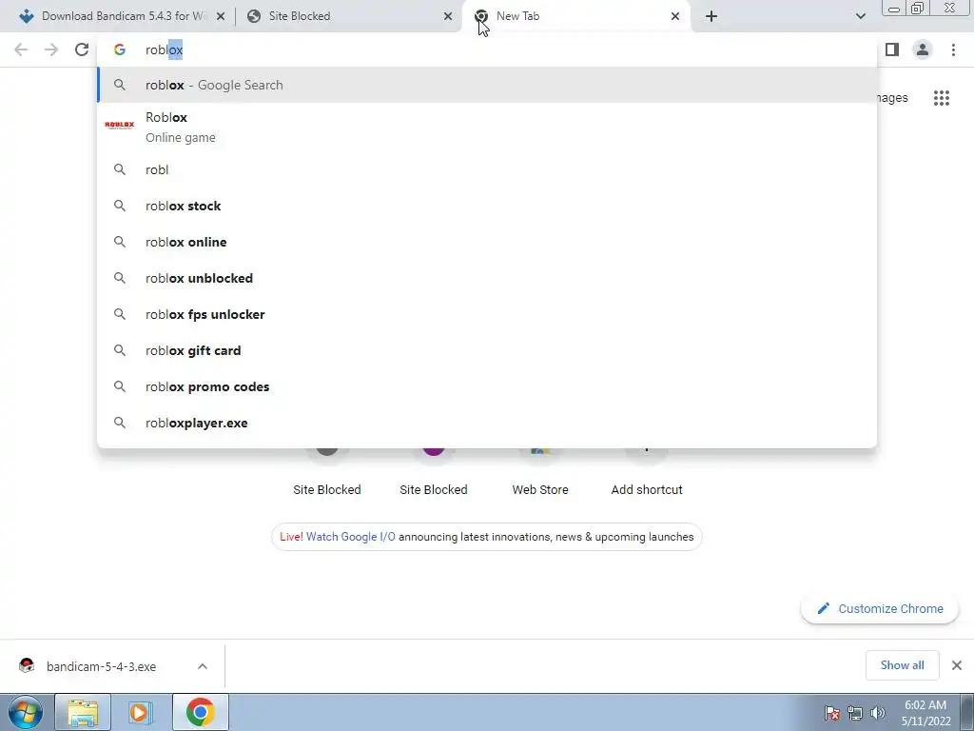Click the Roblox logo thumbnail
The height and width of the screenshot is (731, 974).
120,126
